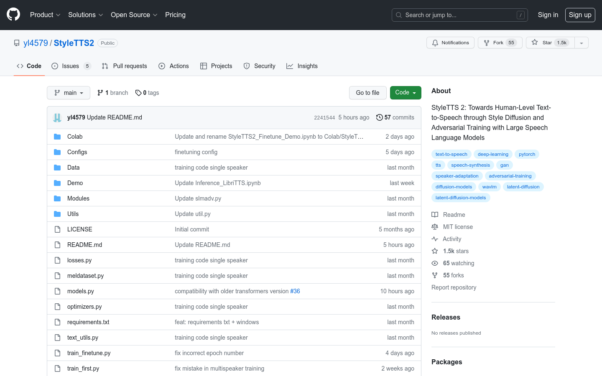The image size is (602, 376).
Task: Click the Go to file button
Action: [367, 93]
